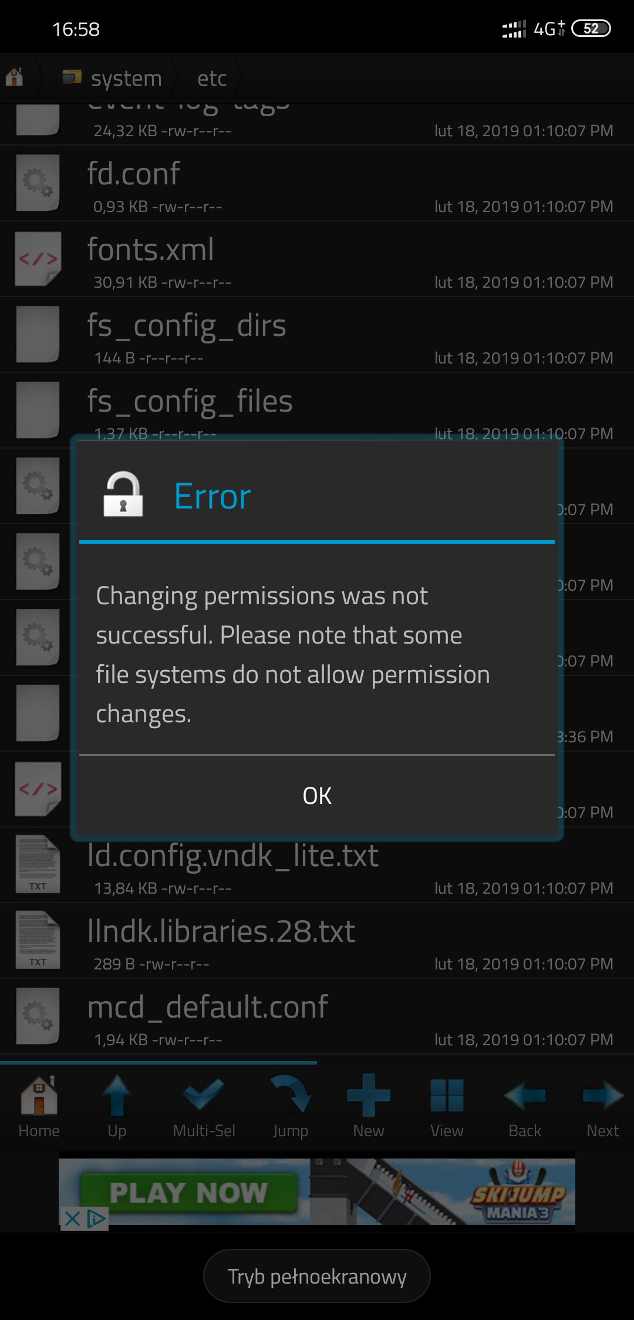Screen dimensions: 634x1320
Task: Select the etc breadcrumb segment
Action: [212, 78]
